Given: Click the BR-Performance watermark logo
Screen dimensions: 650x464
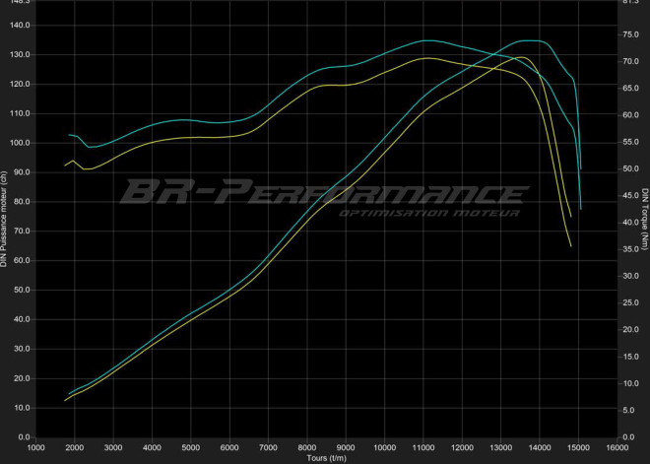Looking at the screenshot, I should [x=323, y=190].
